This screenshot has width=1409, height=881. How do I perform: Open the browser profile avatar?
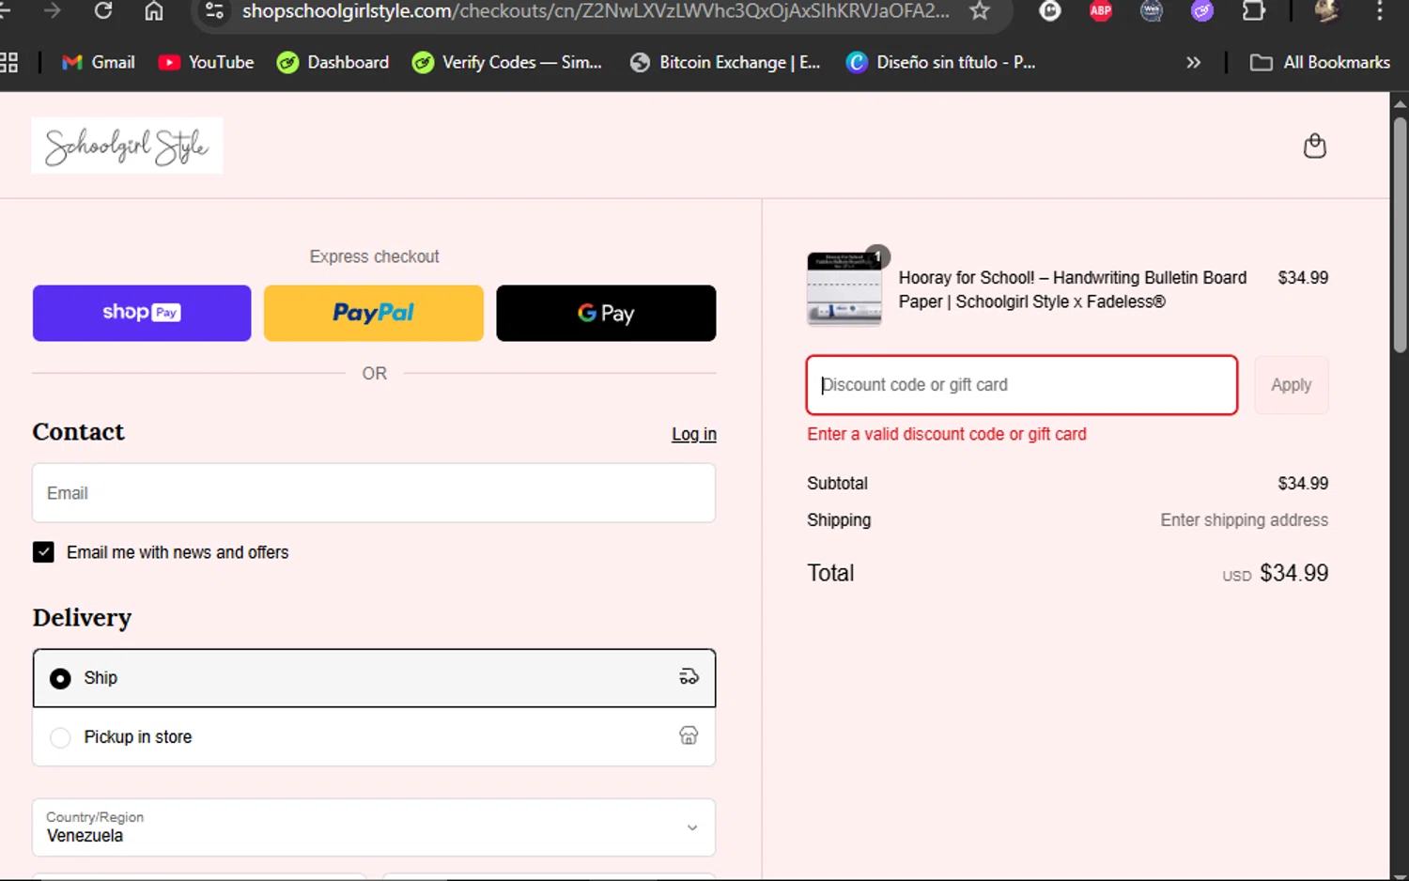pos(1326,11)
